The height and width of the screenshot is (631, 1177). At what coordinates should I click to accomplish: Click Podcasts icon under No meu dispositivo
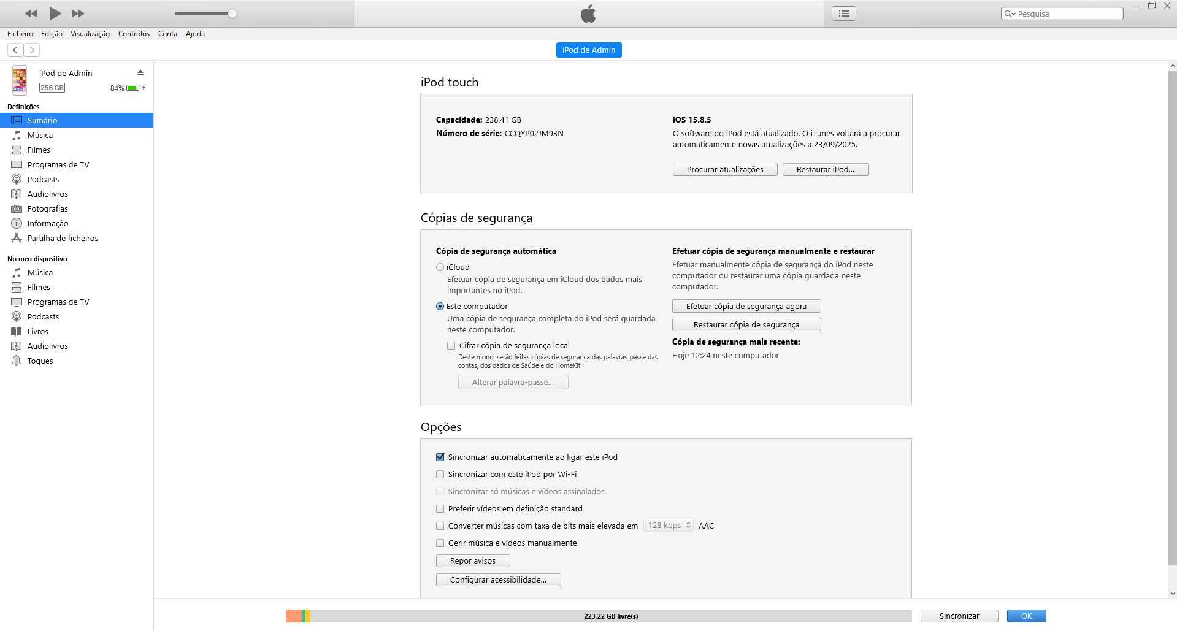pyautogui.click(x=17, y=316)
